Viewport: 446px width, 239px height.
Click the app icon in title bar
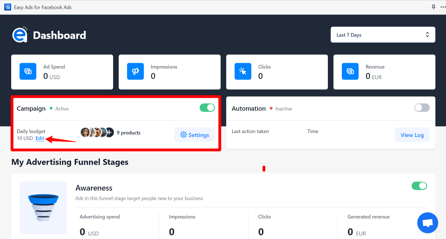[8, 7]
